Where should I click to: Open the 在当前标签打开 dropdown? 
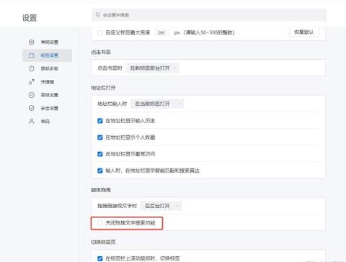point(157,104)
